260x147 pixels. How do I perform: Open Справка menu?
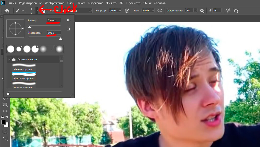159,3
